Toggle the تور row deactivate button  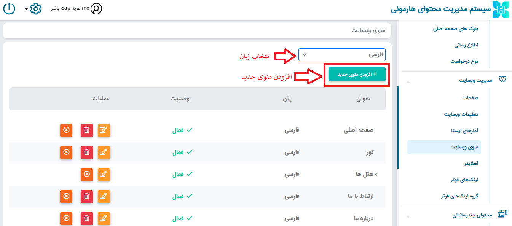[66, 152]
